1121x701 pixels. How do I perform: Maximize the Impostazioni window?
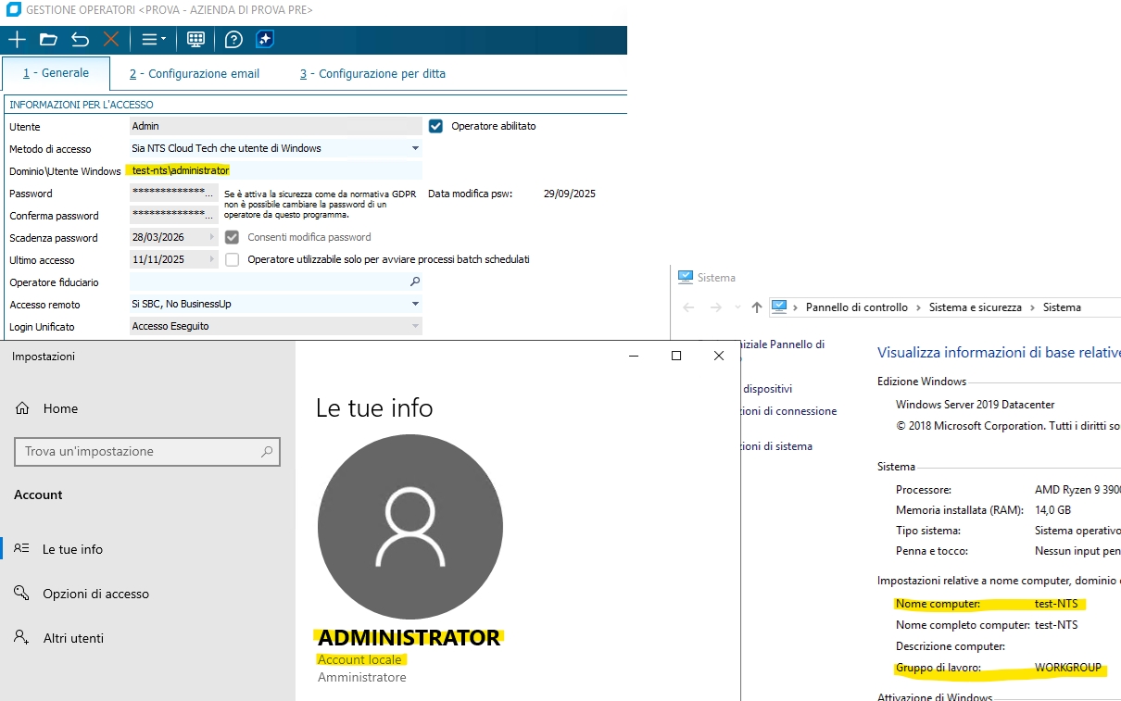tap(676, 356)
